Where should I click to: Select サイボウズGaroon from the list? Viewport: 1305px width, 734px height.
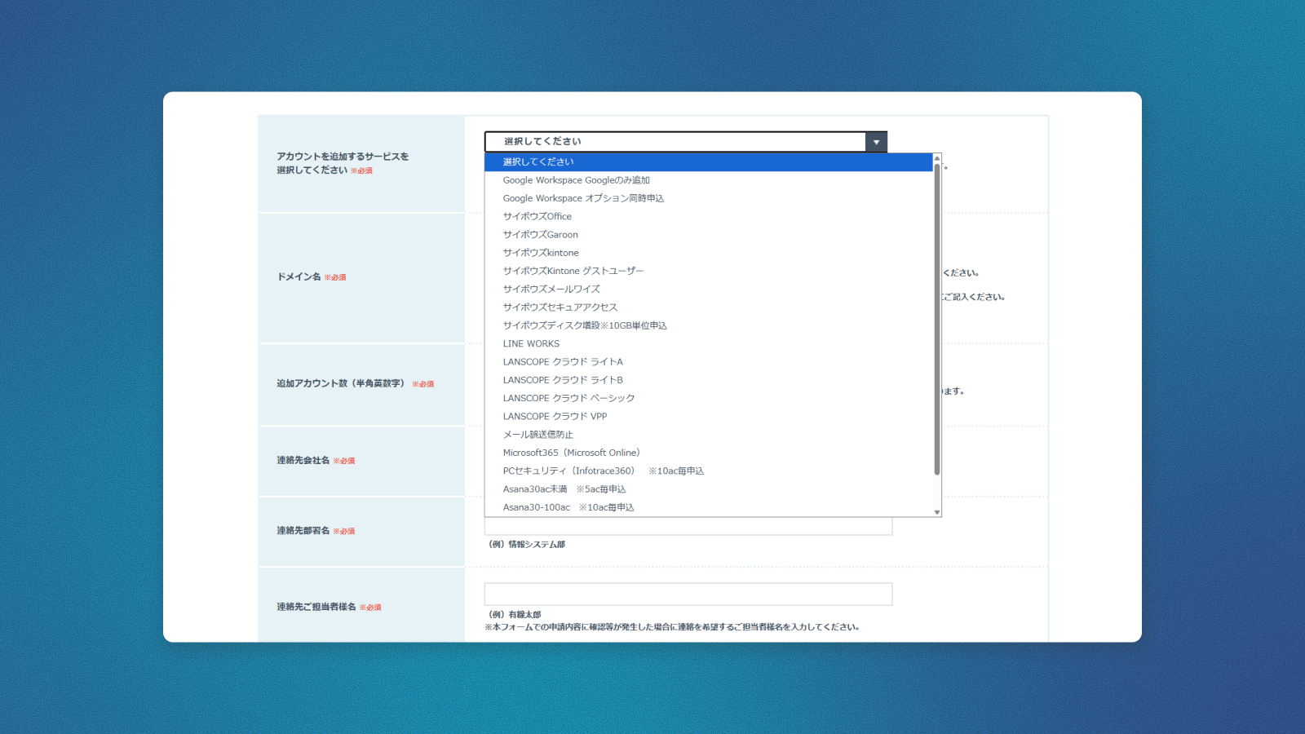pyautogui.click(x=709, y=235)
